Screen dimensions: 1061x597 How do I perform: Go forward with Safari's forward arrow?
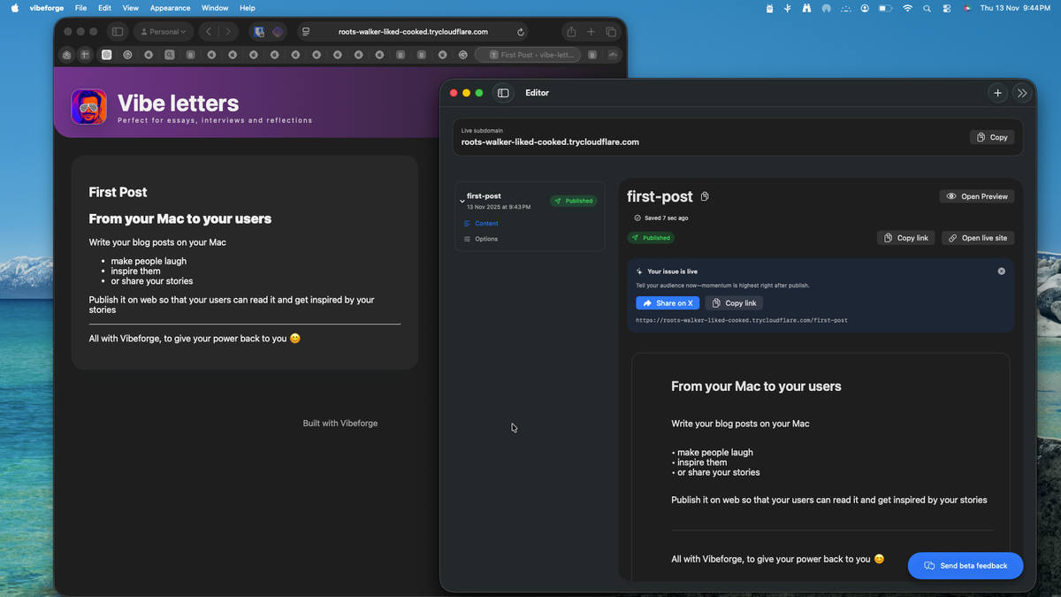tap(228, 32)
